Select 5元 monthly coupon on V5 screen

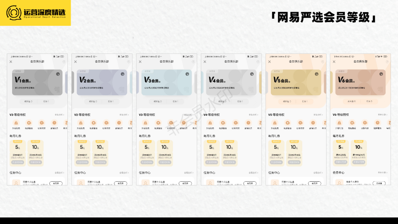[276, 153]
